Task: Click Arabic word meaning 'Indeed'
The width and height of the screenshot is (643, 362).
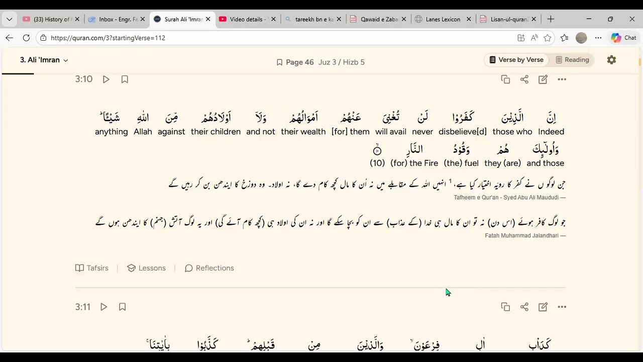Action: point(551,118)
